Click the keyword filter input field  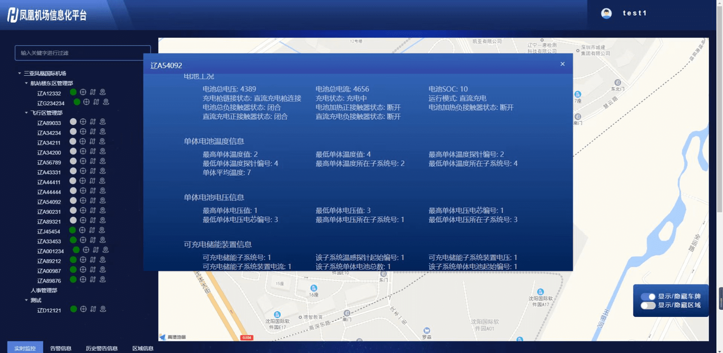pyautogui.click(x=83, y=53)
